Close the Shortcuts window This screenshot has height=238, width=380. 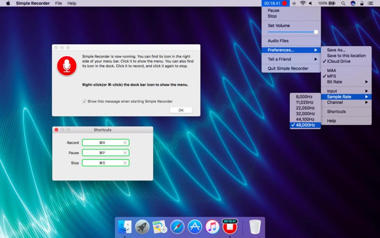pos(57,129)
